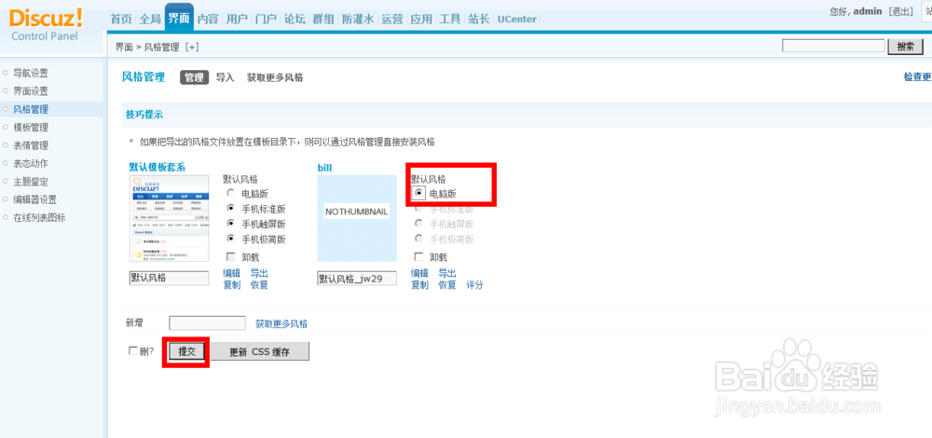Open the 站长 top menu
The height and width of the screenshot is (438, 932).
[x=479, y=19]
